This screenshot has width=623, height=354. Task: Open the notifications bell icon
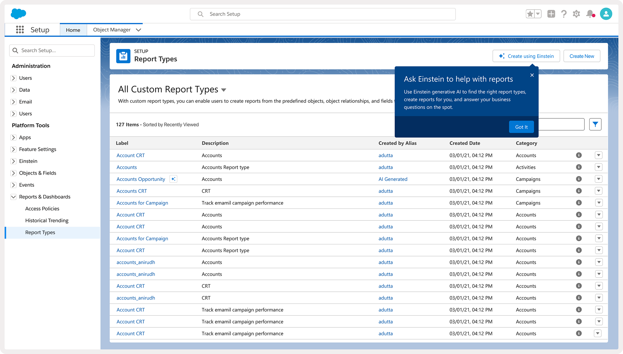[590, 14]
